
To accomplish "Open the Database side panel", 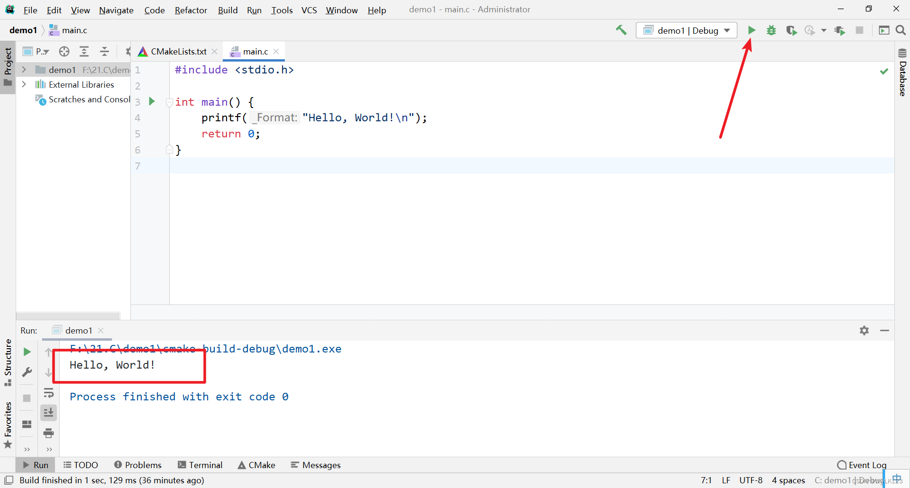I will [x=902, y=72].
